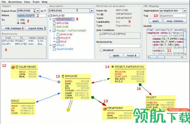Toggle the disabled checkbox
Viewport: 190px width, 125px height.
101,50
